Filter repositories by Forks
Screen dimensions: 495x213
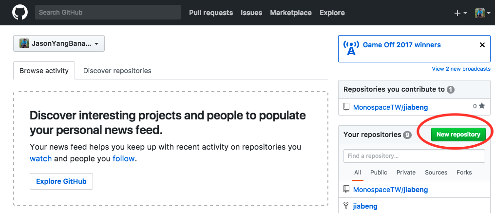[x=464, y=173]
